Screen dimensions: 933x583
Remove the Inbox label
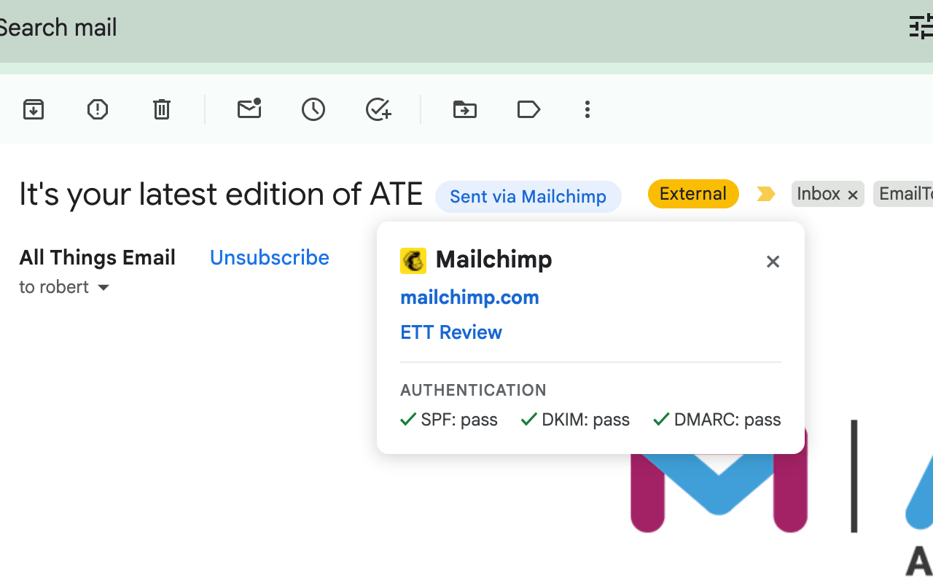point(853,194)
